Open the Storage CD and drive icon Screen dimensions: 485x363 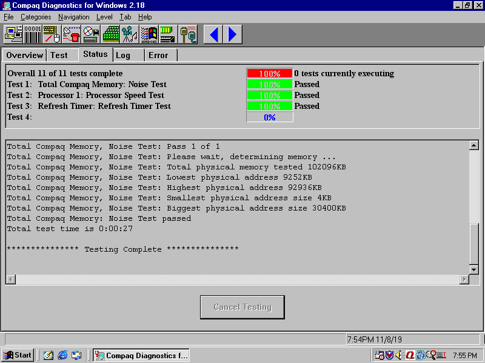point(91,34)
